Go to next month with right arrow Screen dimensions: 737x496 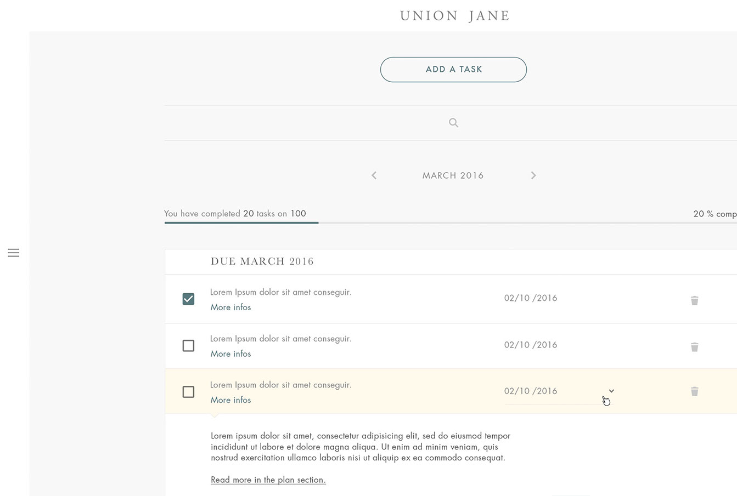[x=533, y=175]
